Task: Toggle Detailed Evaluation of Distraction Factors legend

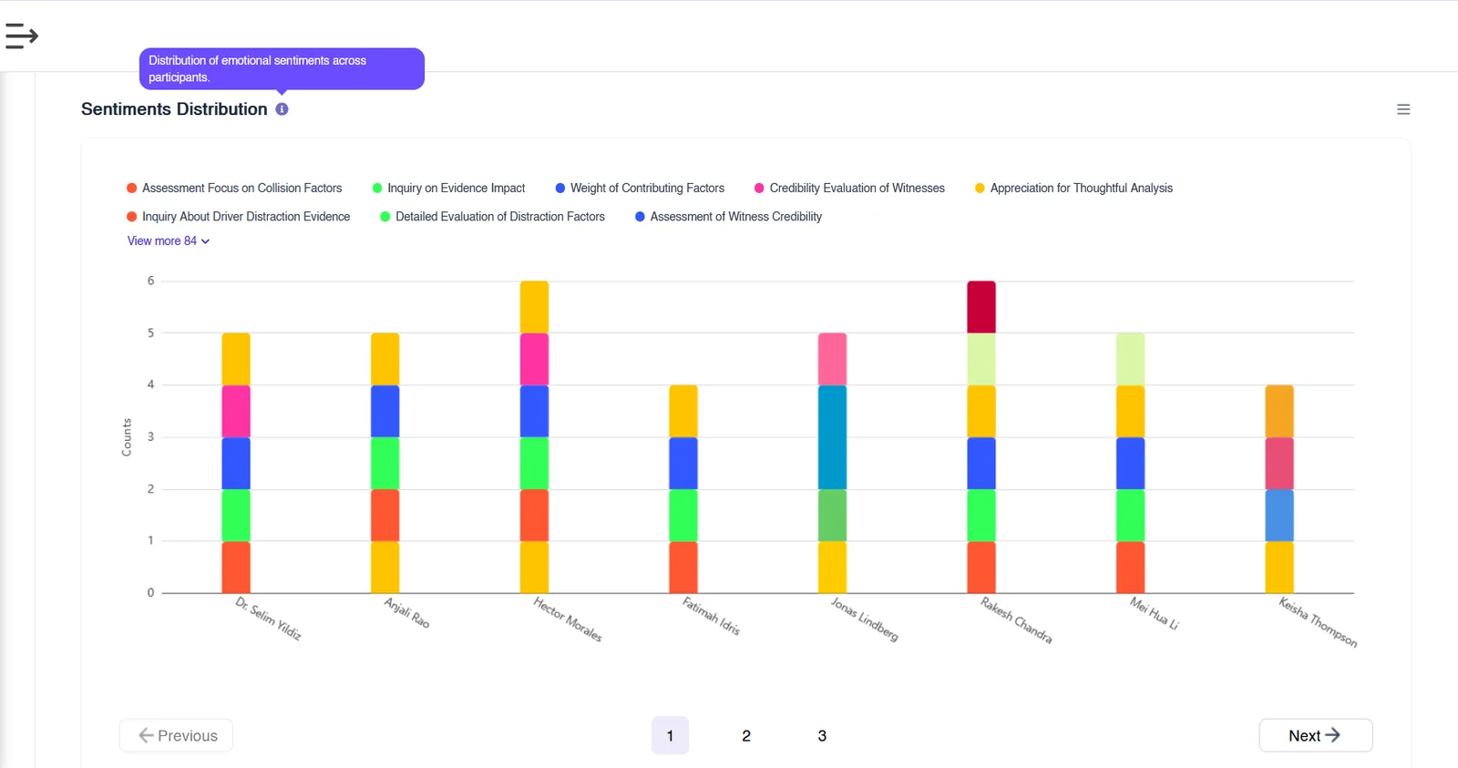Action: tap(492, 217)
